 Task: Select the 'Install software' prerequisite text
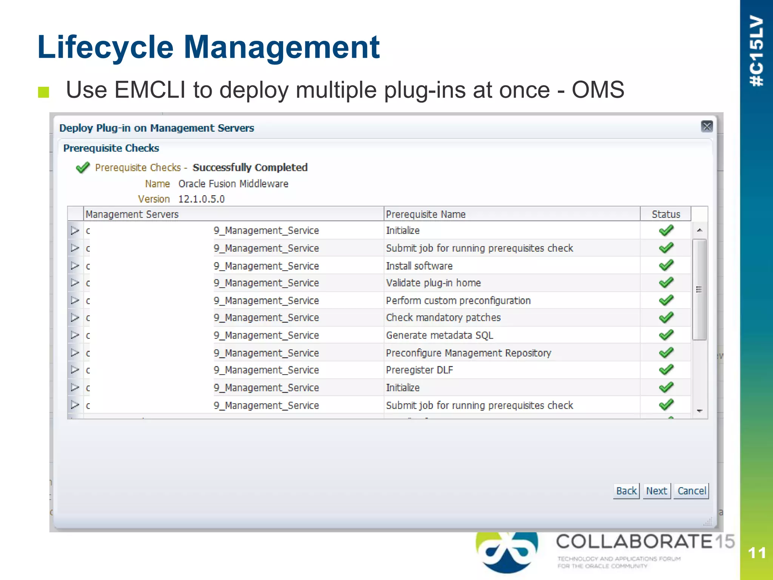click(419, 266)
